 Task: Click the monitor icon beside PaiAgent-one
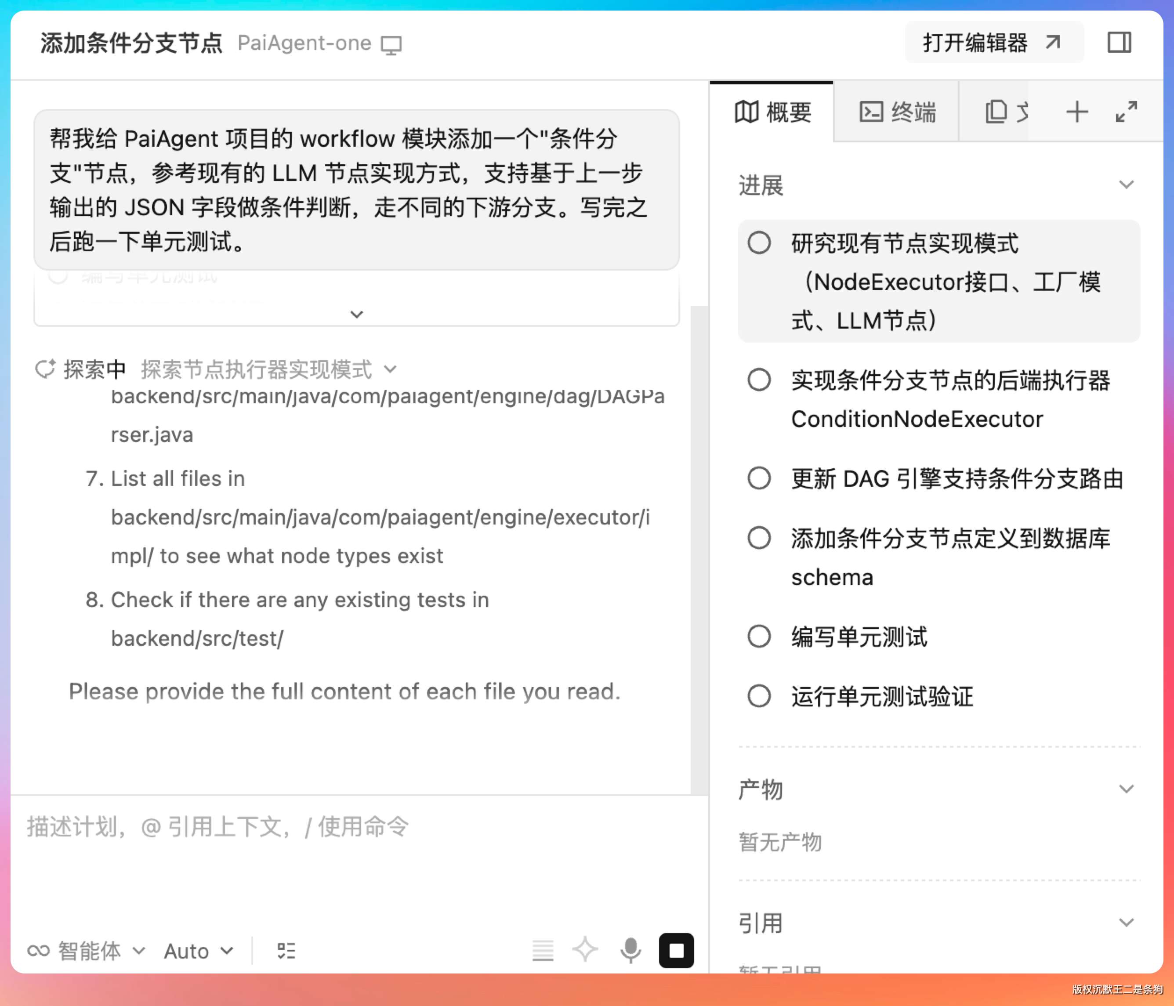(x=391, y=45)
